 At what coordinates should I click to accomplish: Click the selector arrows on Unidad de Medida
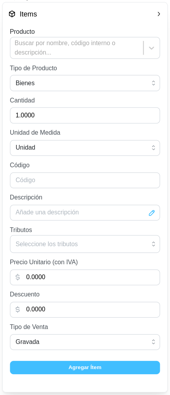[x=154, y=148]
